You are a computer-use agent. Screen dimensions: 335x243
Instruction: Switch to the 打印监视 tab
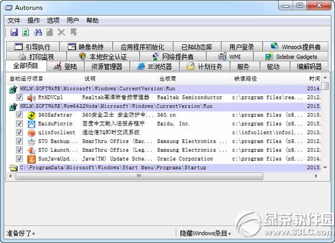(36, 57)
